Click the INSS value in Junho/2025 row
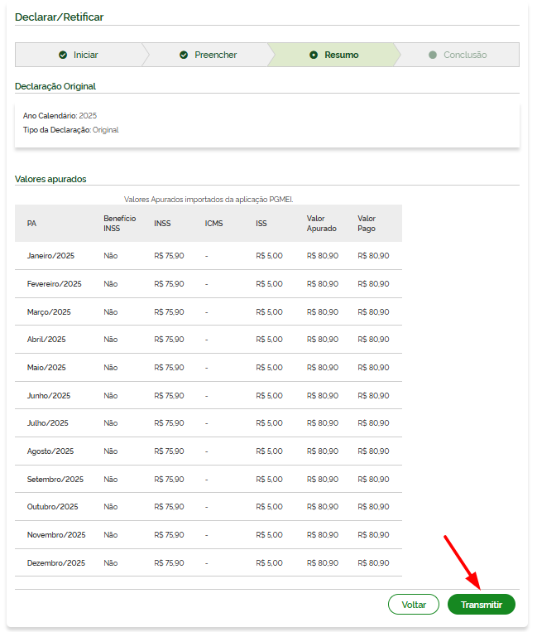Screen dimensions: 537x632 pos(169,395)
